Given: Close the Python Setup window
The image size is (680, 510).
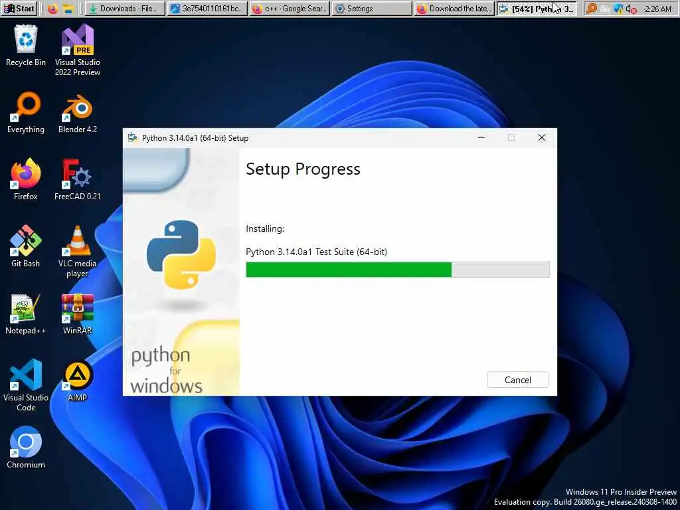Looking at the screenshot, I should click(542, 138).
